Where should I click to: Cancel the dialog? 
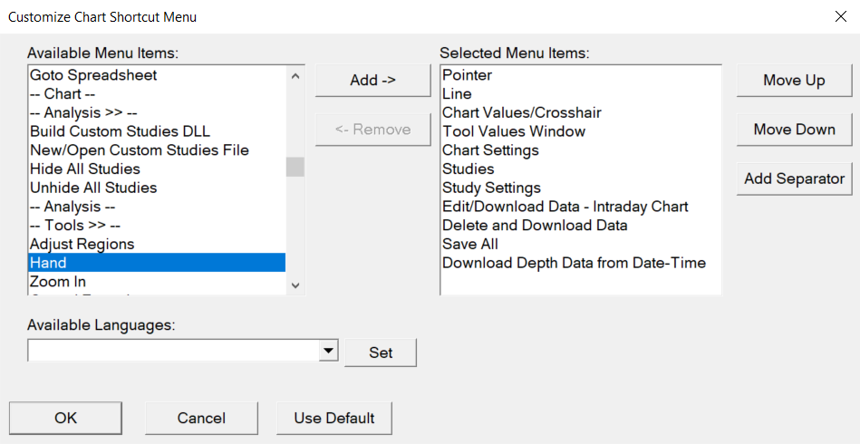pyautogui.click(x=201, y=418)
